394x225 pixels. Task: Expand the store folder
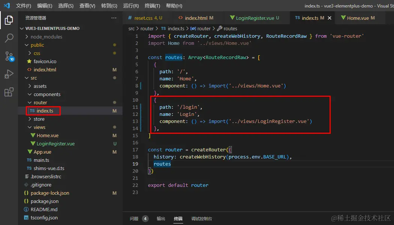(30, 119)
